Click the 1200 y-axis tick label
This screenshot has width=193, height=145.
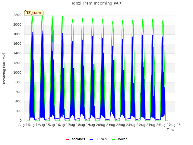[x=17, y=63]
